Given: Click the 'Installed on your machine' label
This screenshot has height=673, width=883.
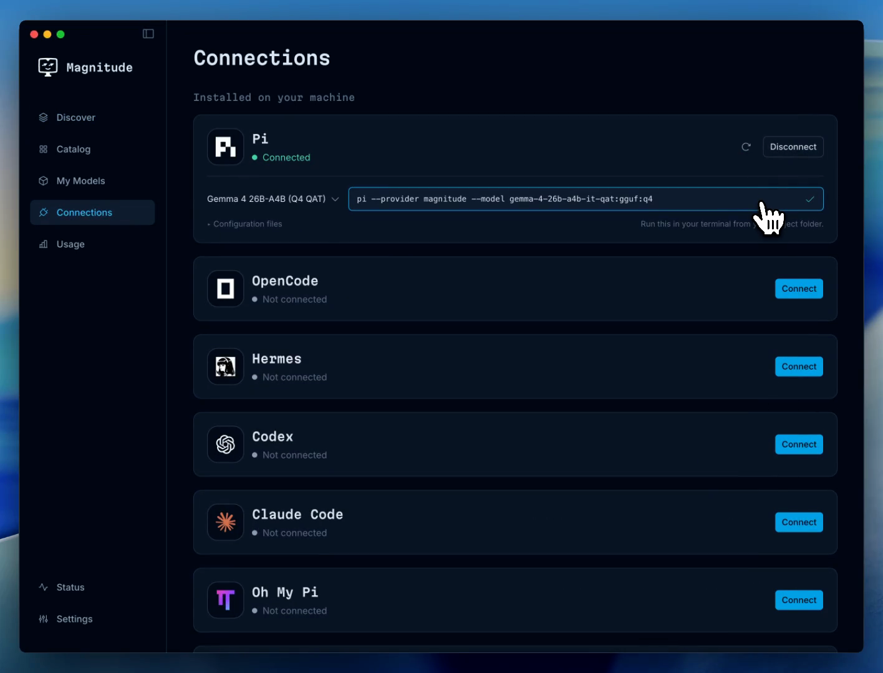Looking at the screenshot, I should click(x=274, y=98).
